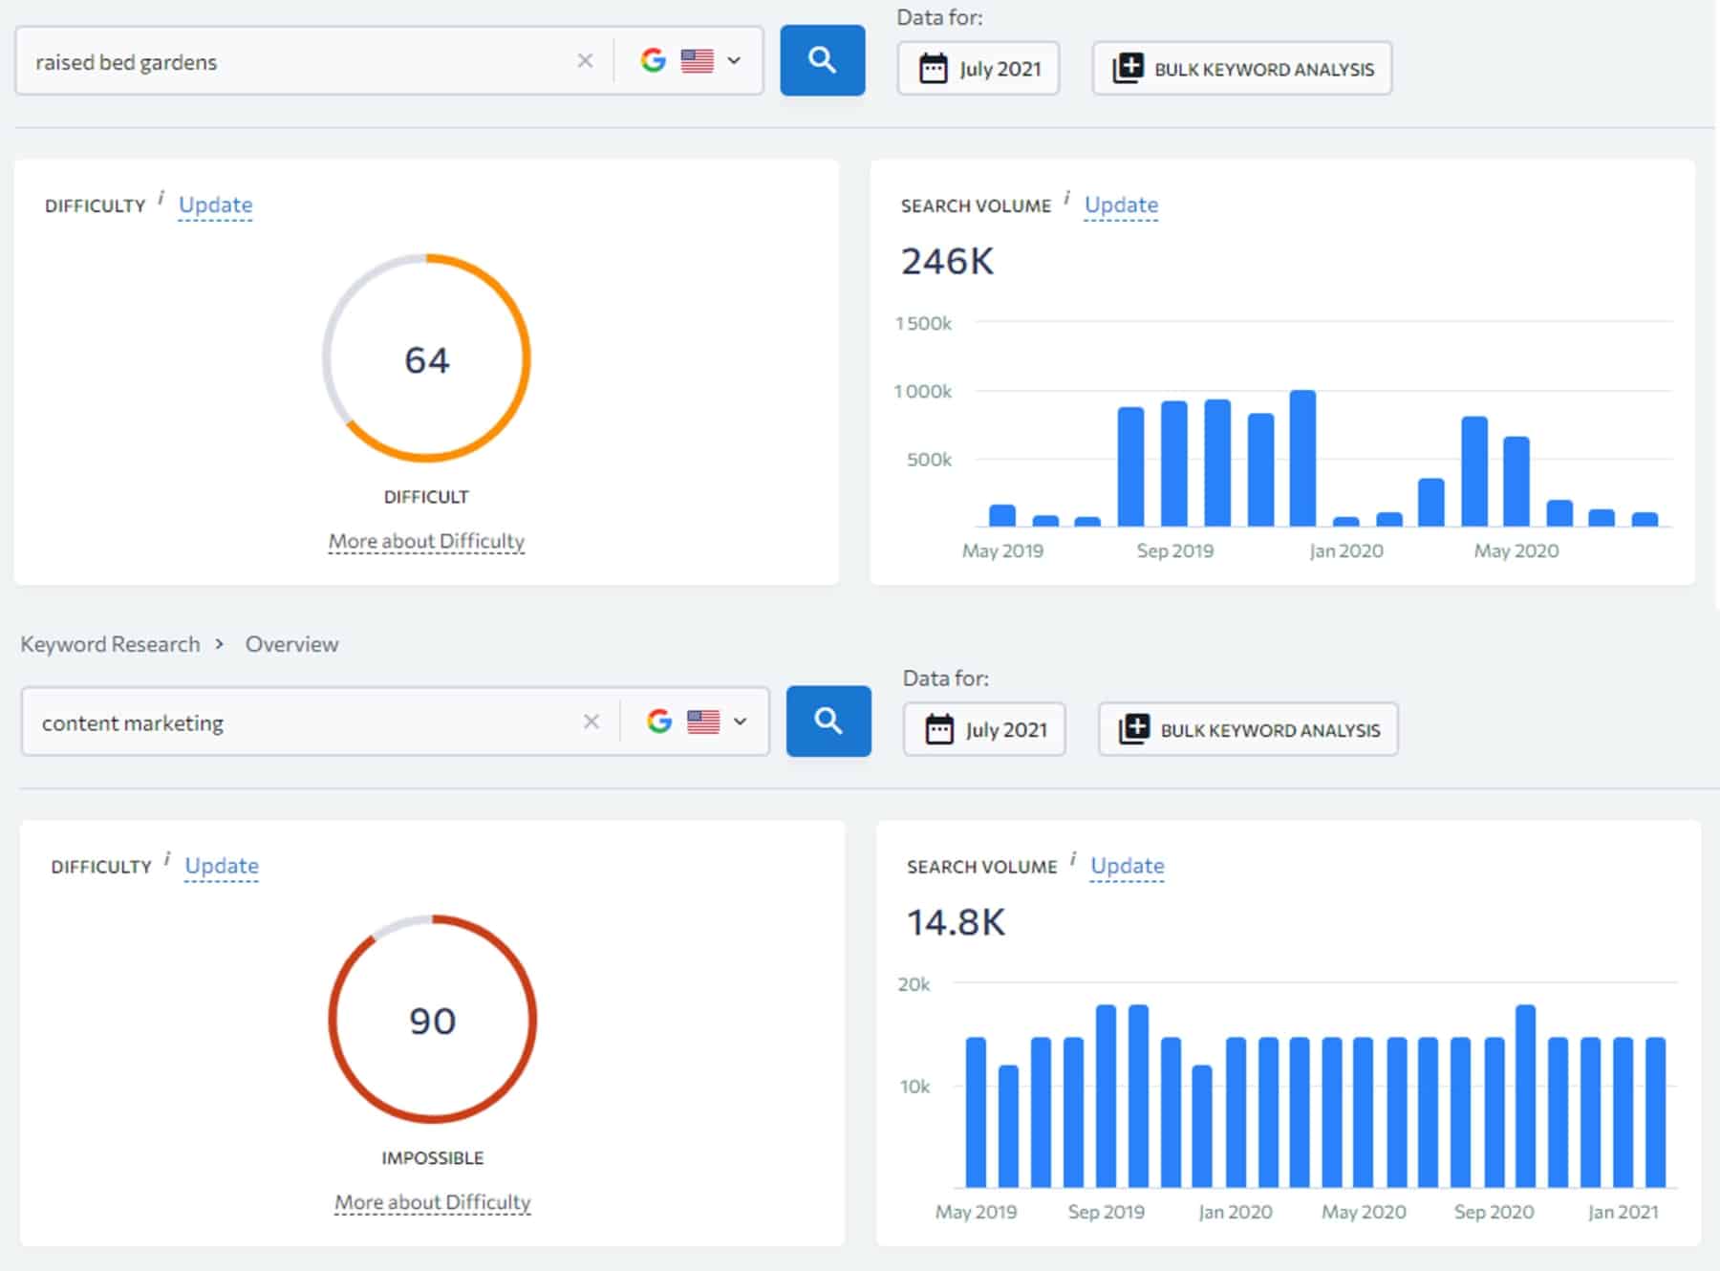Click the US flag in content marketing search bar
The width and height of the screenshot is (1720, 1271).
tap(703, 722)
